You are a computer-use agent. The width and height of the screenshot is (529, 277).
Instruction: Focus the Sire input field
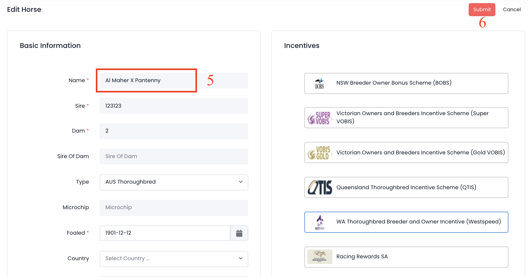pos(174,106)
